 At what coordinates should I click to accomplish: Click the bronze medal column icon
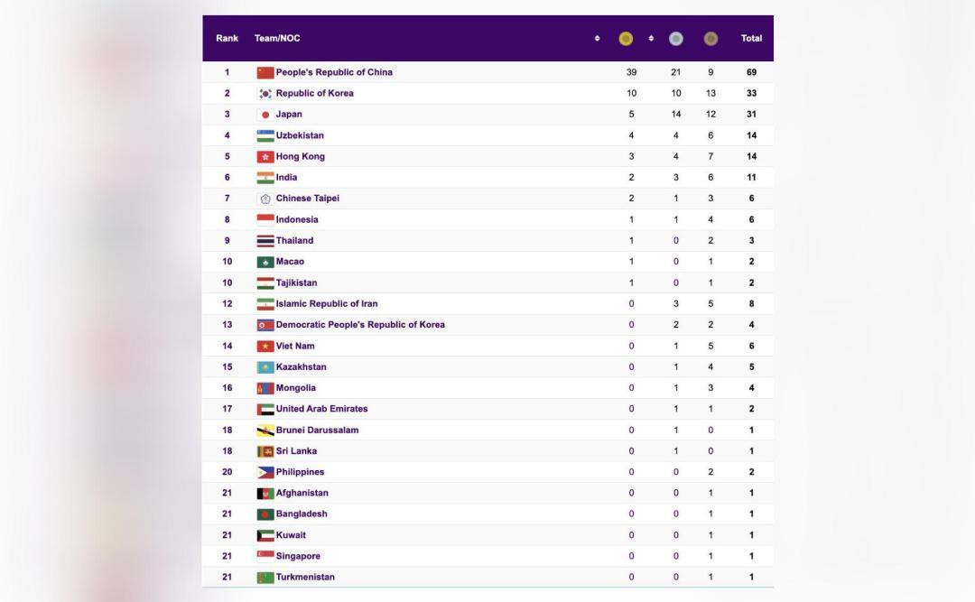pos(710,38)
